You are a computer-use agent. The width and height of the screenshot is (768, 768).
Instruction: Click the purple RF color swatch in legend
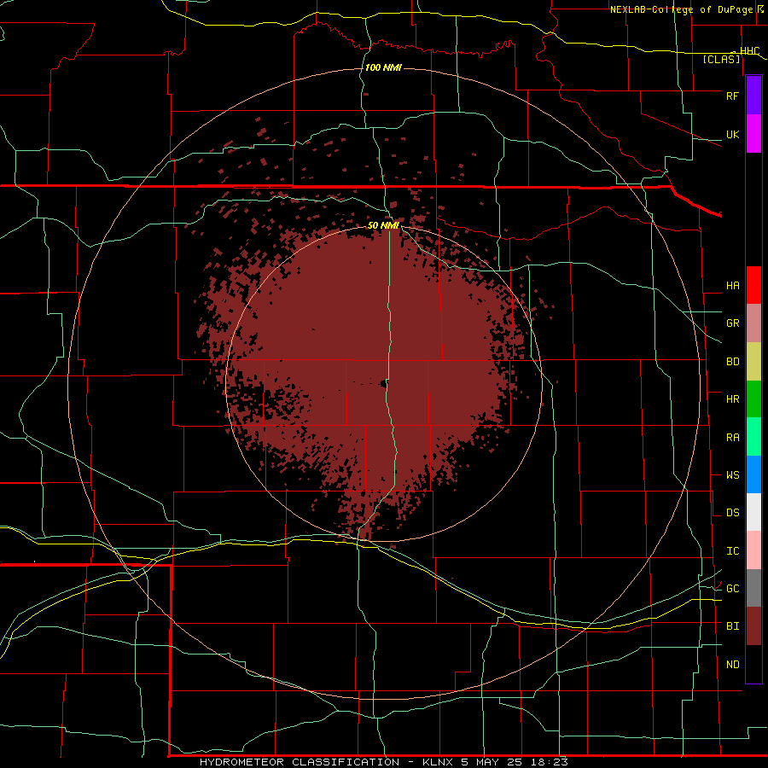[753, 96]
